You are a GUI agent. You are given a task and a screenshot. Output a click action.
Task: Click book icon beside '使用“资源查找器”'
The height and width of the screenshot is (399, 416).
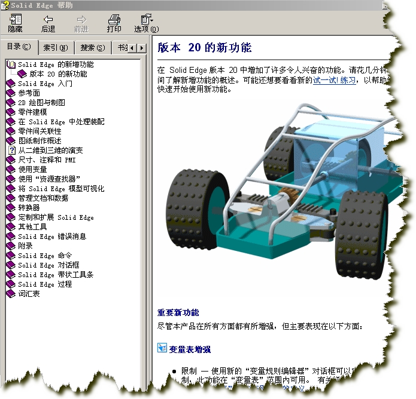pyautogui.click(x=11, y=179)
